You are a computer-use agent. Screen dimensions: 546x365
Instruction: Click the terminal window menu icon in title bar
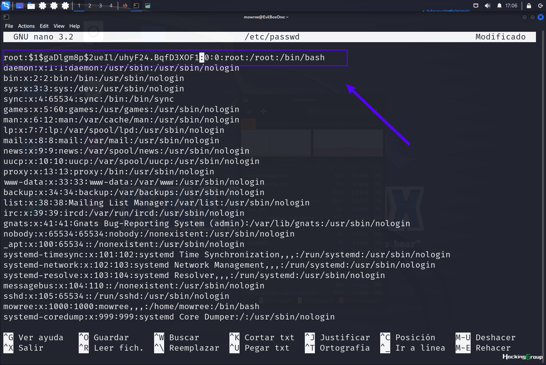click(6, 17)
